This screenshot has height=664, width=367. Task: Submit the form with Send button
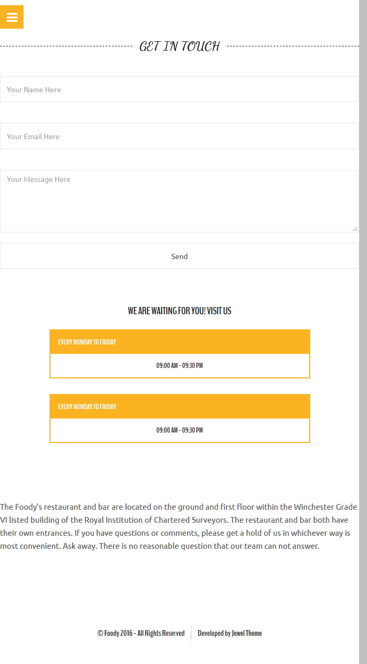tap(179, 256)
